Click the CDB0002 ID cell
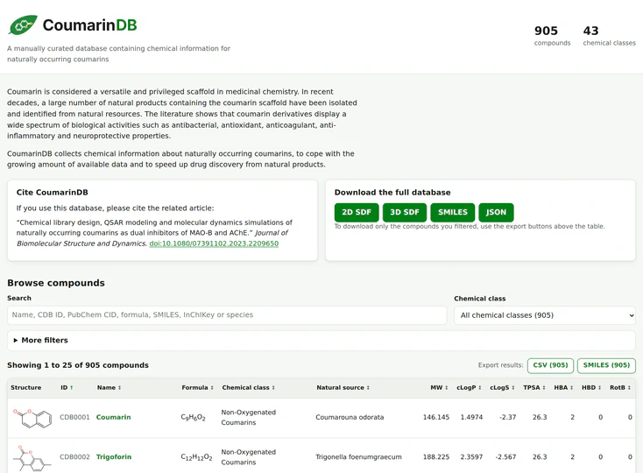 click(x=74, y=457)
